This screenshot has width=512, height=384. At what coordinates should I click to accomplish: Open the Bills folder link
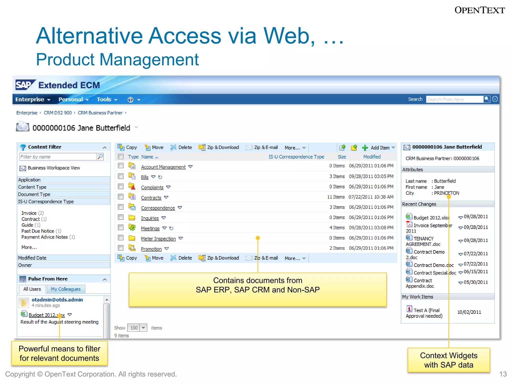point(144,177)
